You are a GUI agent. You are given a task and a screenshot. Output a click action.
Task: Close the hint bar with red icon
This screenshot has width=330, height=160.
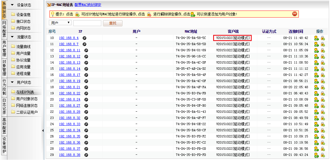pos(295,14)
